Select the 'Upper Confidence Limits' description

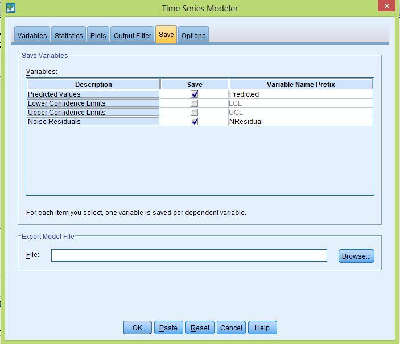(x=93, y=113)
